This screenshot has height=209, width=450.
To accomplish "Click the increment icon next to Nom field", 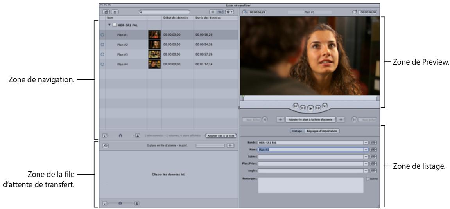I will (x=373, y=150).
